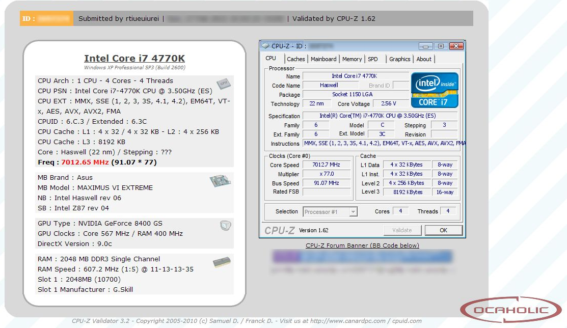This screenshot has height=328, width=567.
Task: Open the CPU-Z Forum Banner link
Action: (362, 245)
